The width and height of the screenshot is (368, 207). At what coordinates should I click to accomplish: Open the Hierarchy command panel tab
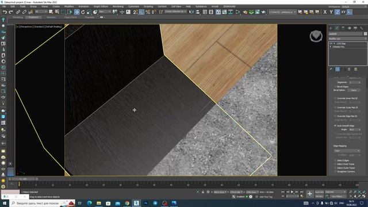pyautogui.click(x=343, y=28)
